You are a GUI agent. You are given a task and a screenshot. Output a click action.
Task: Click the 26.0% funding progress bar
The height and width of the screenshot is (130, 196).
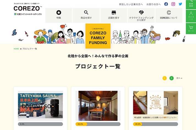(98, 124)
